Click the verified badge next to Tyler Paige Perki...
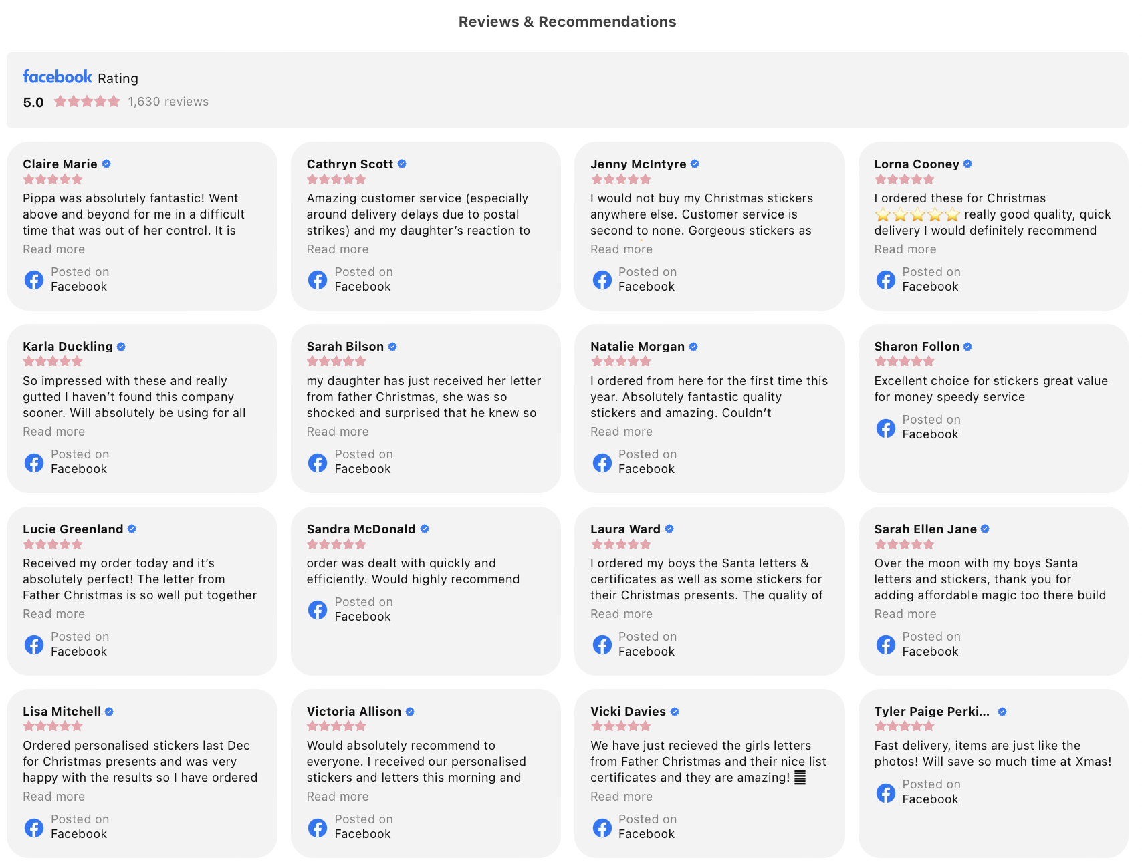The height and width of the screenshot is (866, 1142). coord(1002,712)
